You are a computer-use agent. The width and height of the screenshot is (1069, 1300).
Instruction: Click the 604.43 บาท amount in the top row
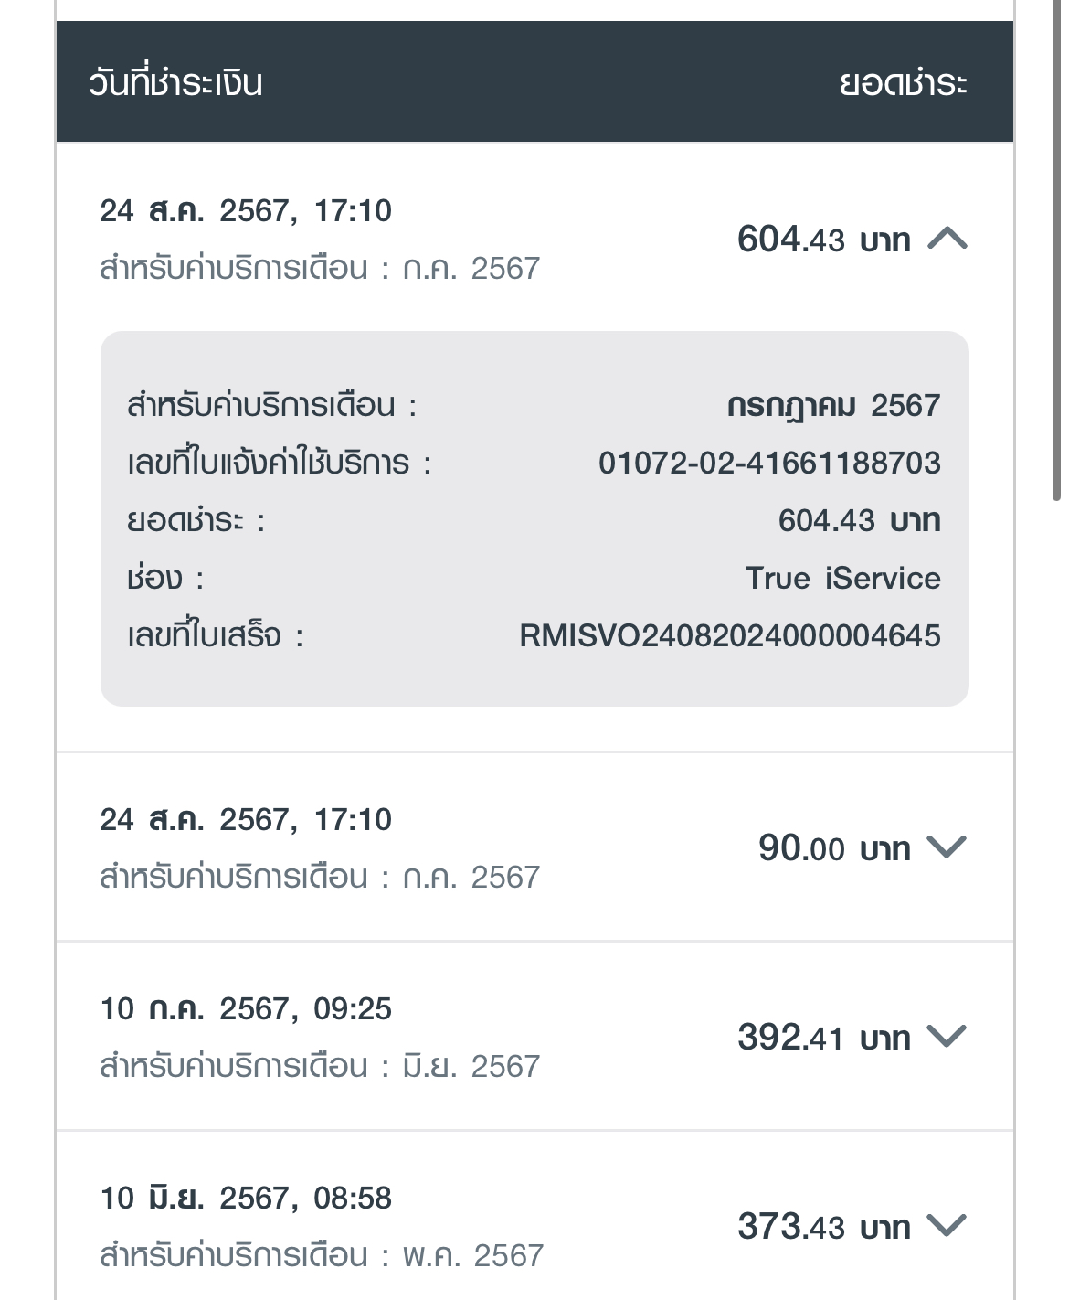pos(823,240)
